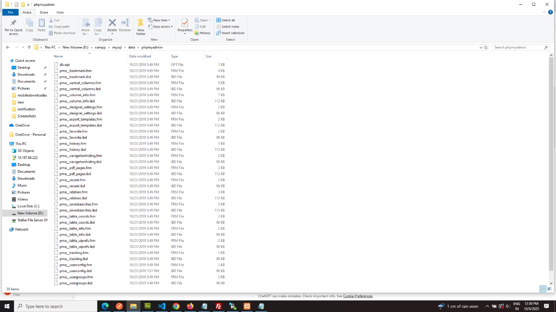Click the Pin to Quick access icon
The height and width of the screenshot is (312, 556).
point(13,26)
